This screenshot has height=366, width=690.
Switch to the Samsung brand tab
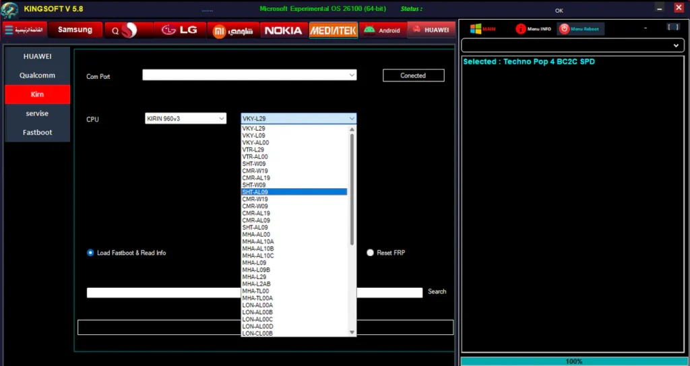click(75, 30)
